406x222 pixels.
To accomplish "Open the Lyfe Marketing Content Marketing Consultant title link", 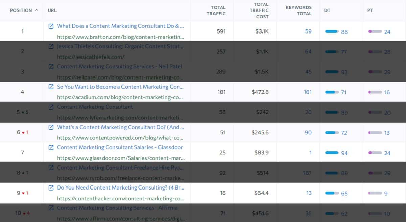I will click(95, 107).
